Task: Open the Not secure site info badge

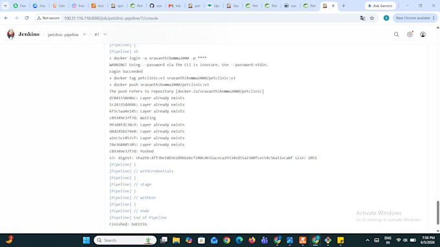Action: click(x=49, y=18)
